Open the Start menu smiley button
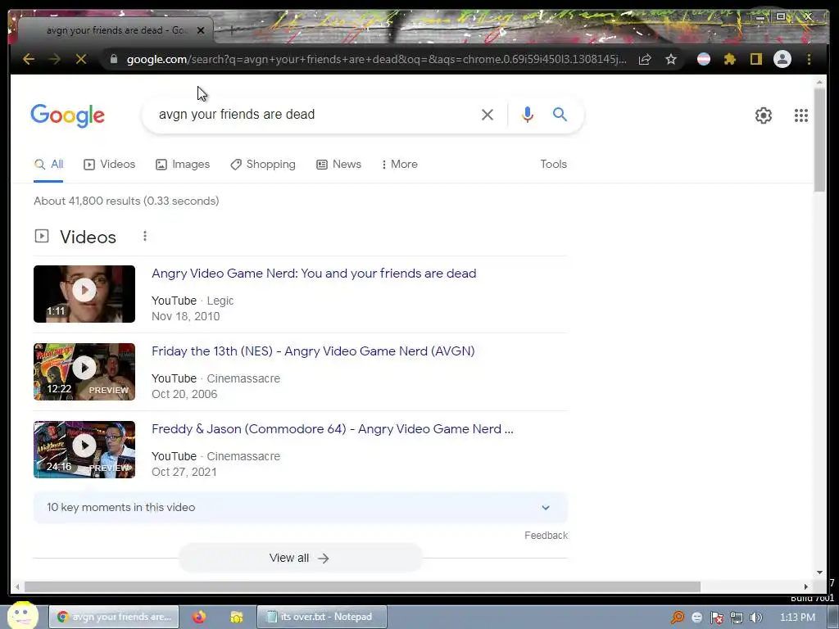The width and height of the screenshot is (839, 629). click(22, 616)
